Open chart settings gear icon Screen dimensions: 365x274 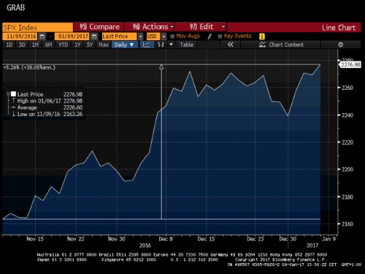pos(341,45)
